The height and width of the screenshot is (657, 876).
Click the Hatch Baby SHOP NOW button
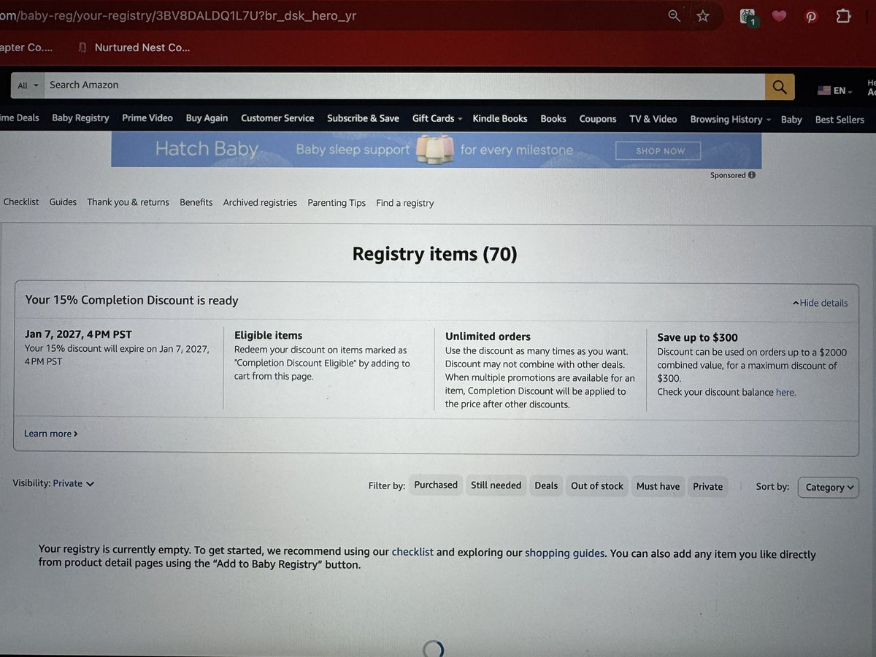(x=658, y=151)
